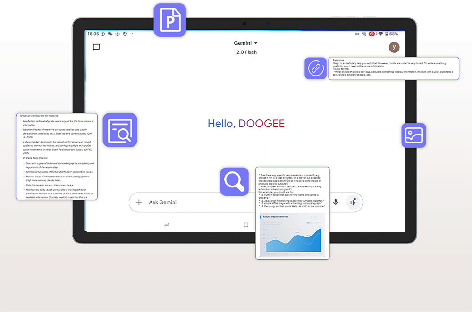The image size is (472, 312).
Task: Select the purple link chain icon
Action: coord(315,68)
